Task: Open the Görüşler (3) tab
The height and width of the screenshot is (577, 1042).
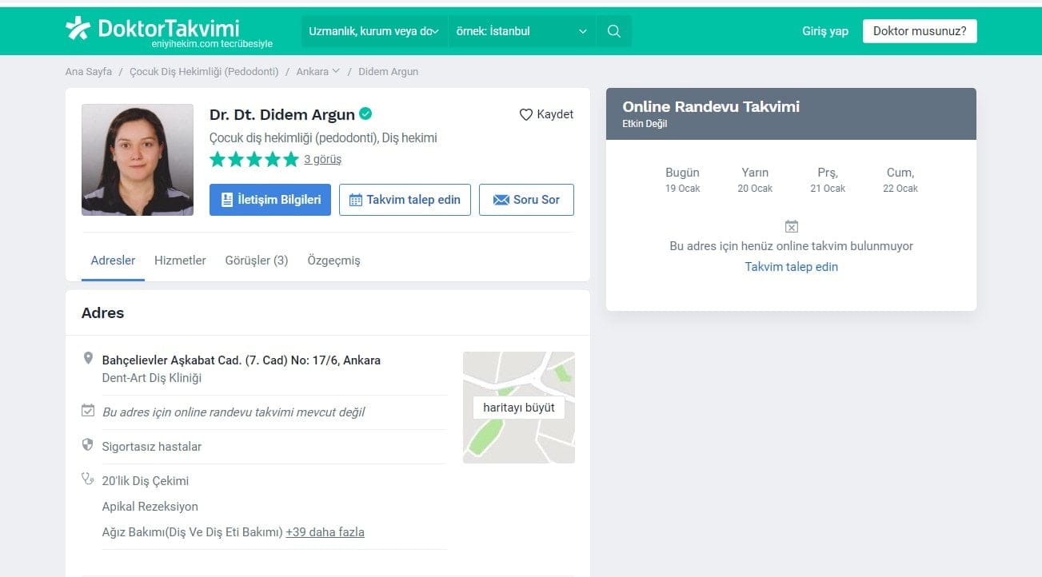Action: (257, 261)
